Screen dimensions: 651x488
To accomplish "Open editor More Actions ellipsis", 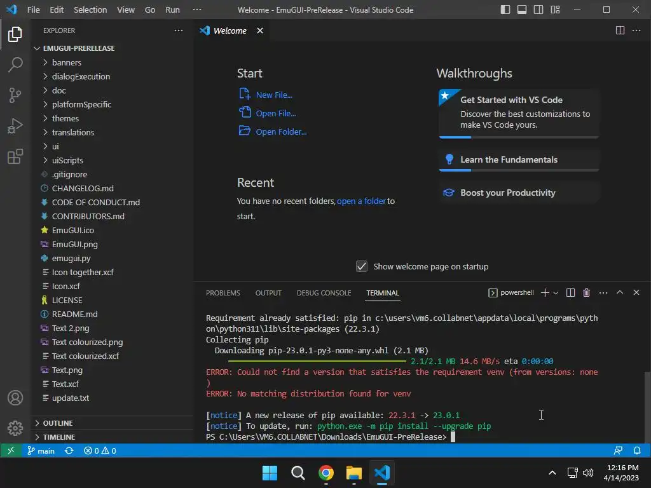I will 636,30.
